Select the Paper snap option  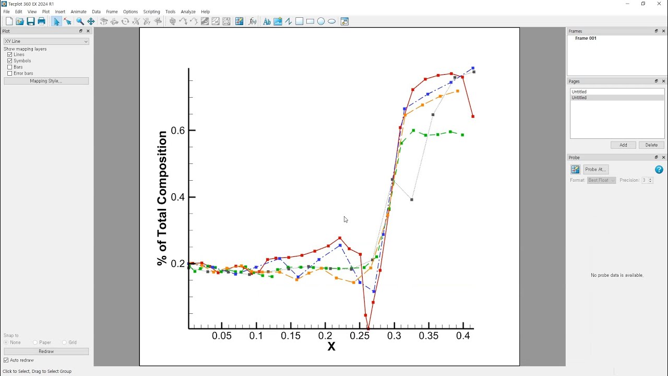coord(35,343)
